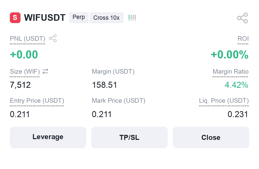Click Close to close the position

[x=211, y=137]
